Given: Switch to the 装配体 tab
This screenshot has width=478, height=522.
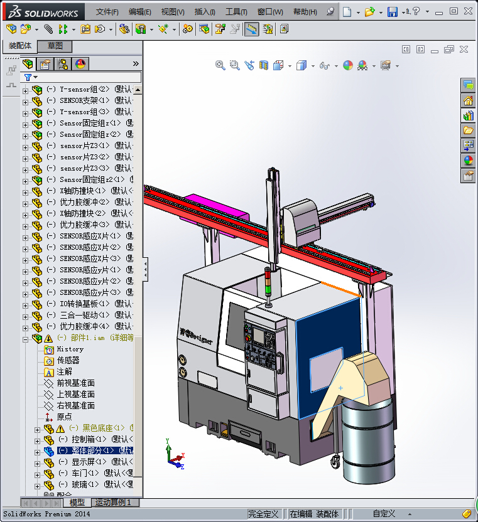Looking at the screenshot, I should [x=19, y=46].
